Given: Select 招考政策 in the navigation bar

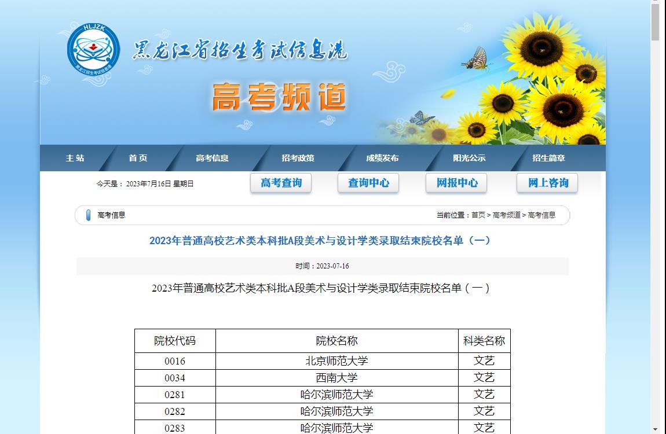Looking at the screenshot, I should pyautogui.click(x=298, y=158).
